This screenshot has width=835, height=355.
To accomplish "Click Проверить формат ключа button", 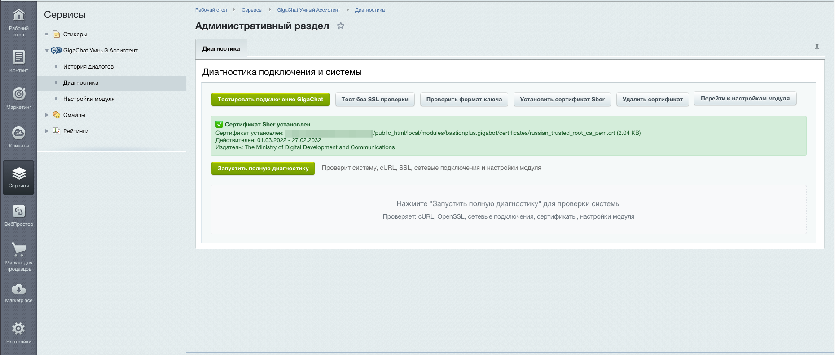I will click(464, 99).
